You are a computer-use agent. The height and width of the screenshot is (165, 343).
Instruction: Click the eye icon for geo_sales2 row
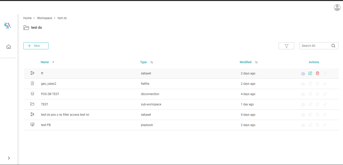tap(303, 84)
